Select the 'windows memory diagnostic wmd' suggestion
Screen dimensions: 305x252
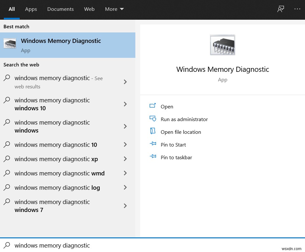pos(59,173)
